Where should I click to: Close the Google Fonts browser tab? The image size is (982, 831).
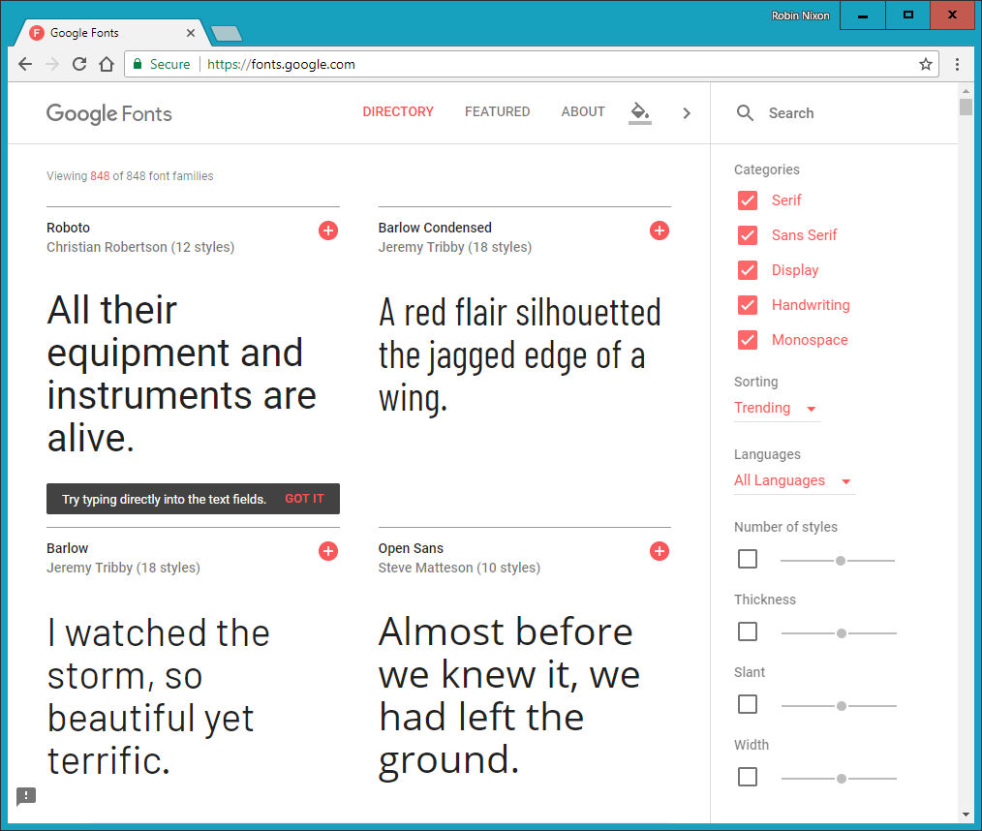coord(191,33)
